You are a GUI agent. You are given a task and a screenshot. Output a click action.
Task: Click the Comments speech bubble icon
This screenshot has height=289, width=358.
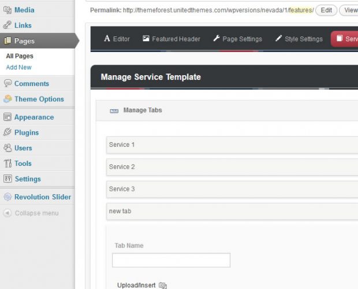[x=8, y=83]
